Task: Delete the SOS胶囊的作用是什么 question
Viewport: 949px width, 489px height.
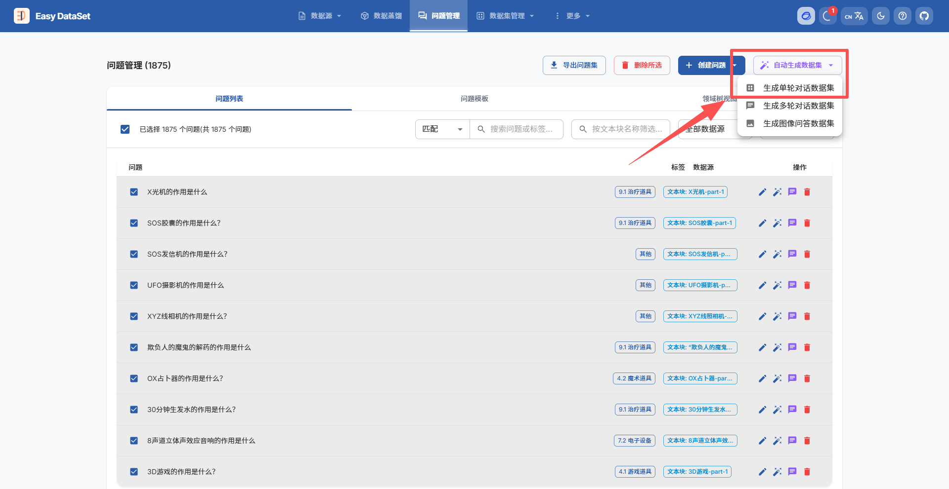Action: [807, 223]
